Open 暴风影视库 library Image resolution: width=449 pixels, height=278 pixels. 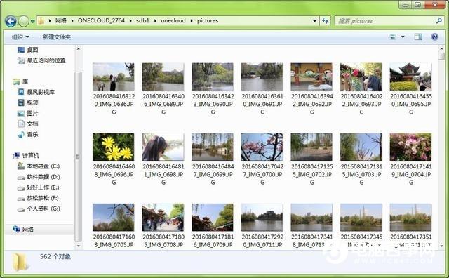36,92
